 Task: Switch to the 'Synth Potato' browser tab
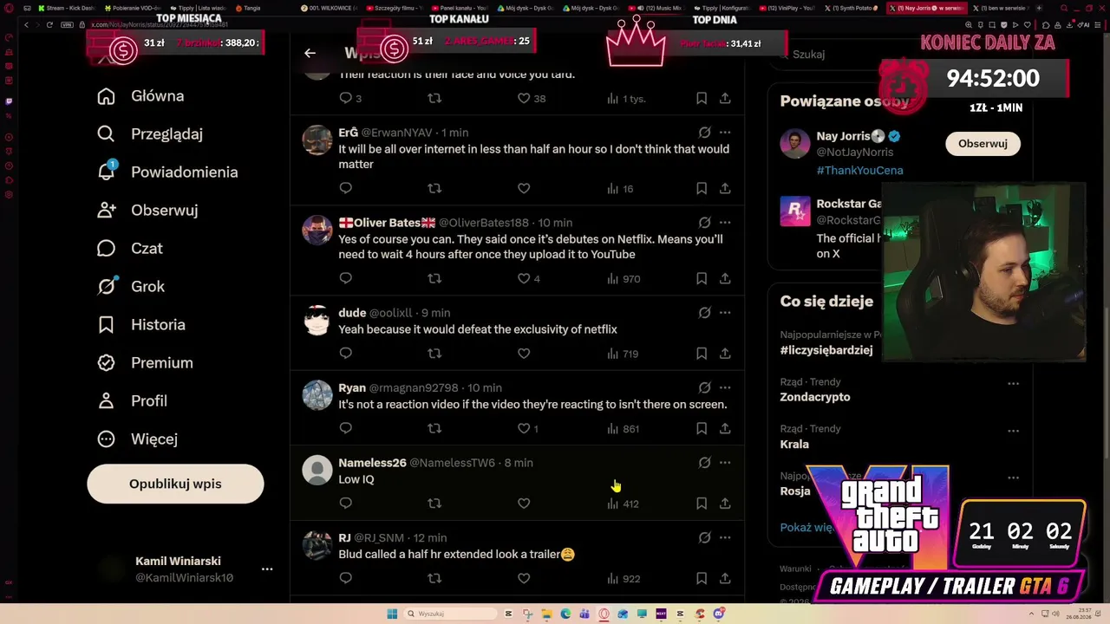point(853,8)
